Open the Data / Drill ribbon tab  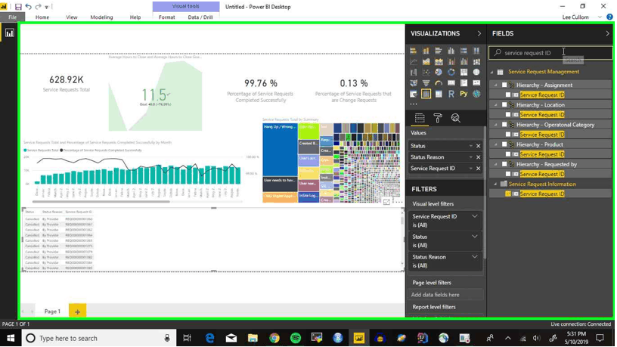pyautogui.click(x=200, y=17)
